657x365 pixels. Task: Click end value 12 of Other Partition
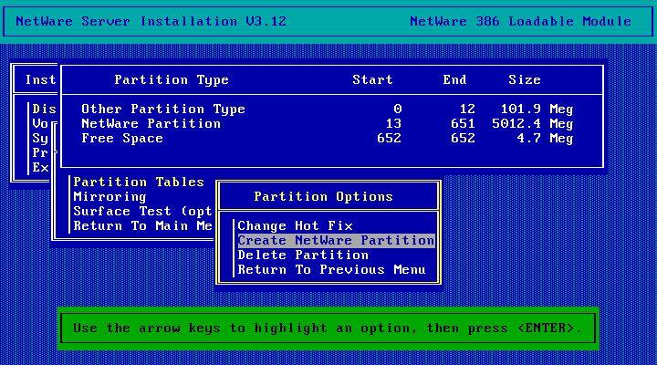coord(467,109)
